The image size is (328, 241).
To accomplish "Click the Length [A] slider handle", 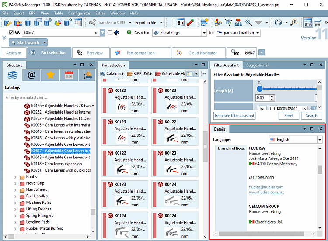I will pos(260,89).
